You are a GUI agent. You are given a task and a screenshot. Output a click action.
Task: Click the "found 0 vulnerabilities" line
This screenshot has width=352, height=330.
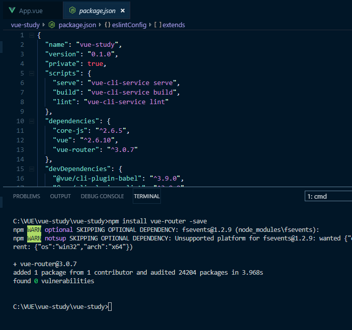click(54, 281)
